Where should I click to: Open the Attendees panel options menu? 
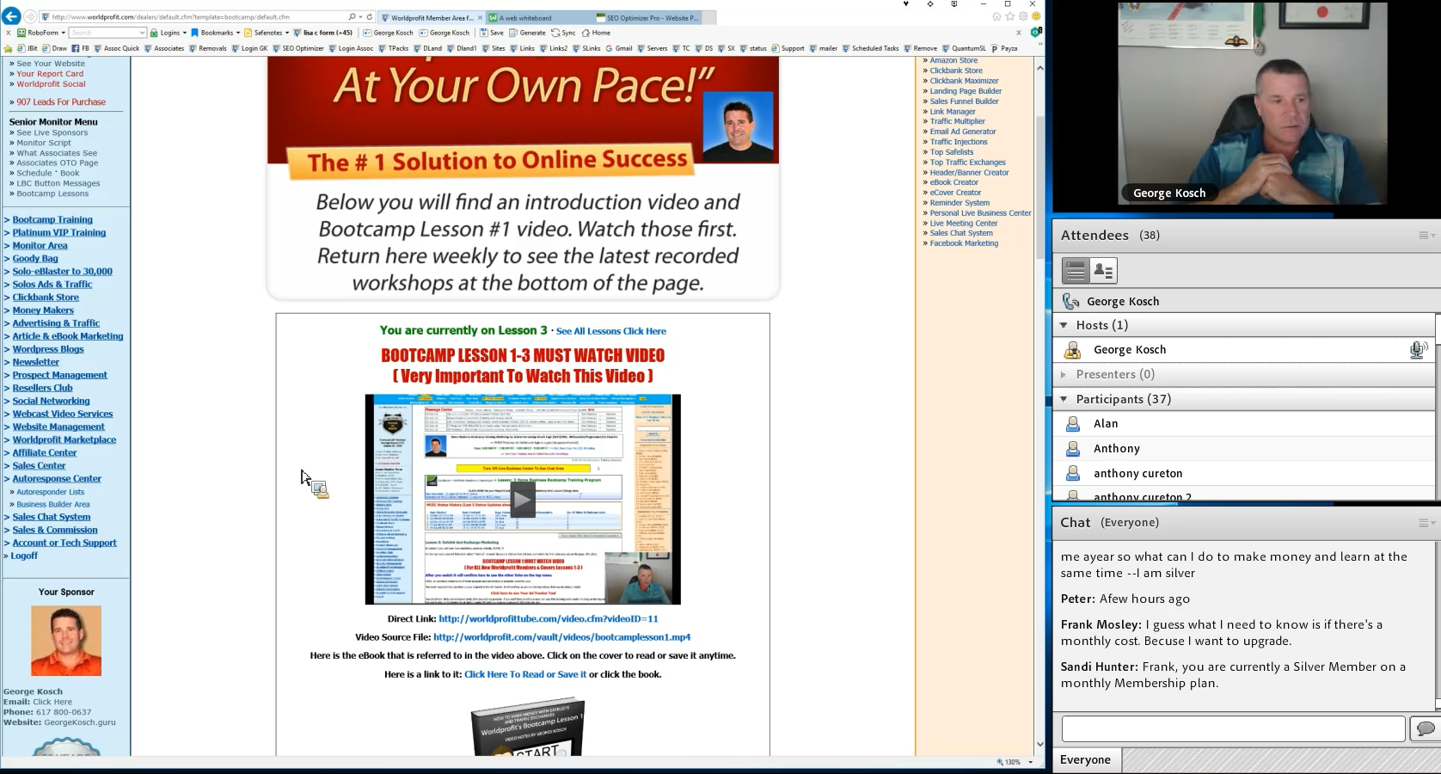pos(1426,235)
